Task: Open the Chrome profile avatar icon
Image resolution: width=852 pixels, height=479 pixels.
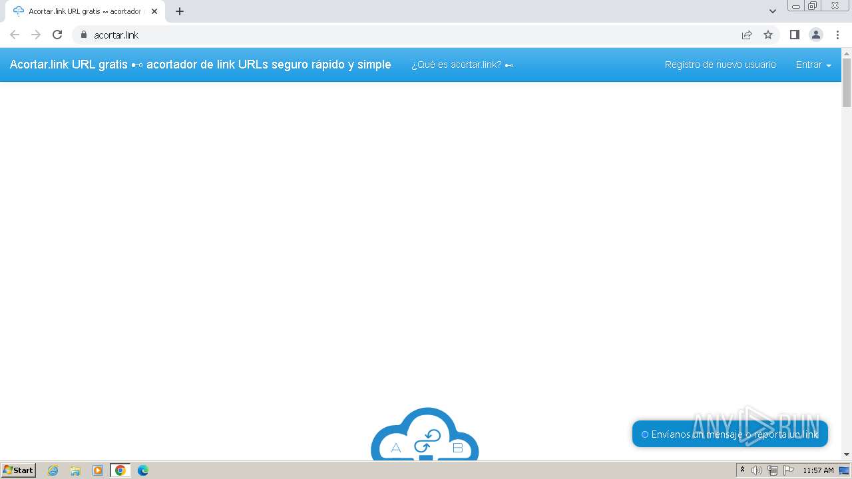Action: tap(816, 35)
